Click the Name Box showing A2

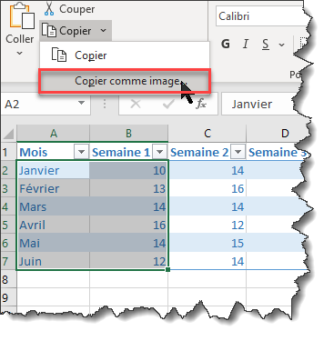click(x=39, y=105)
